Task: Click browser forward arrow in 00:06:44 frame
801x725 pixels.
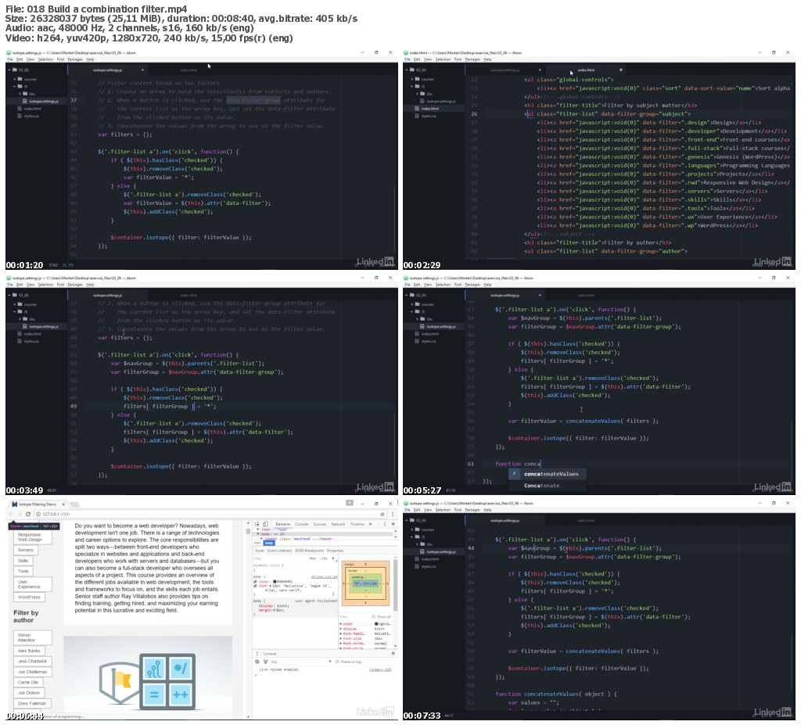Action: pos(20,514)
